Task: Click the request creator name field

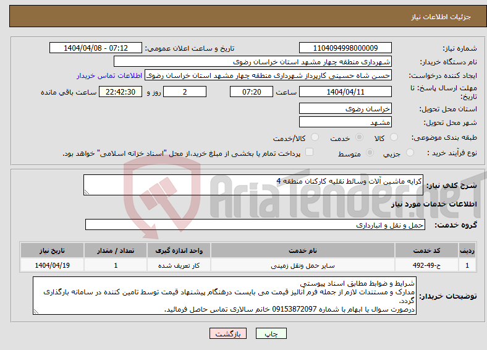Action: (x=268, y=75)
